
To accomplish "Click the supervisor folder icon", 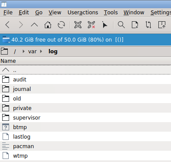I will pyautogui.click(x=6, y=117).
